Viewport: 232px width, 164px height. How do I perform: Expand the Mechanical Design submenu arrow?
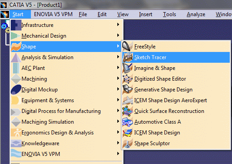(118, 35)
